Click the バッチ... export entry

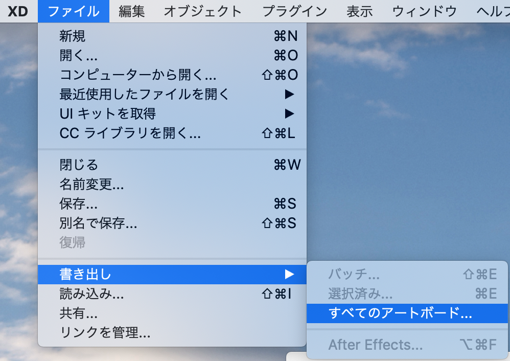coord(407,275)
